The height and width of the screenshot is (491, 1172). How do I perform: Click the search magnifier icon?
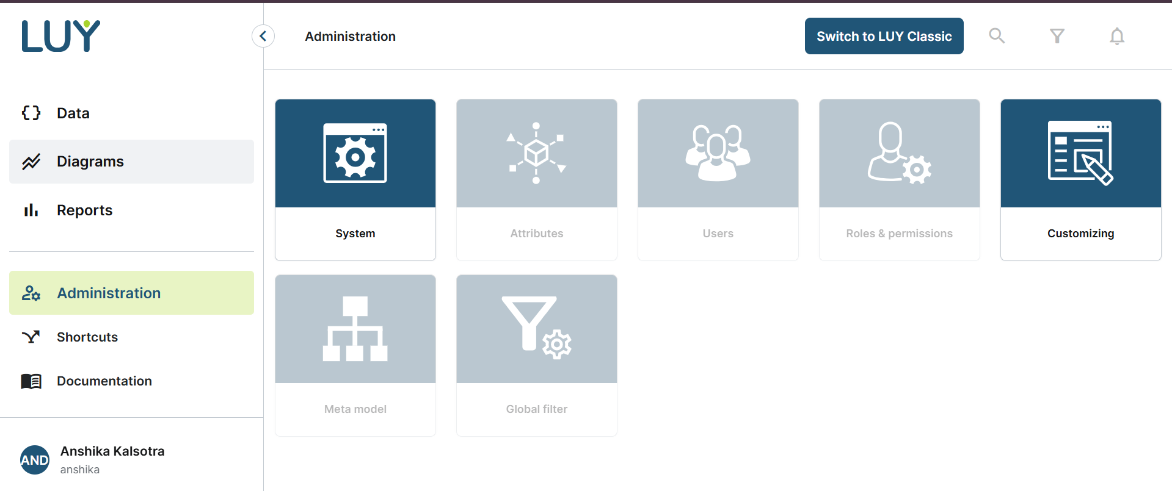(x=997, y=36)
